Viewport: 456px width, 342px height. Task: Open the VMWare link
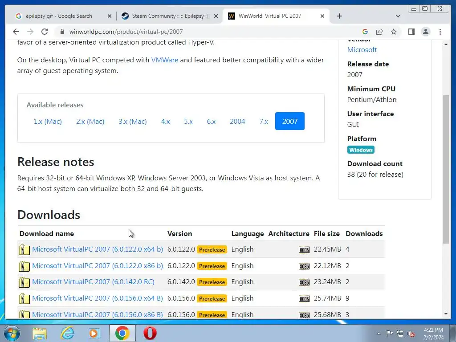[165, 60]
